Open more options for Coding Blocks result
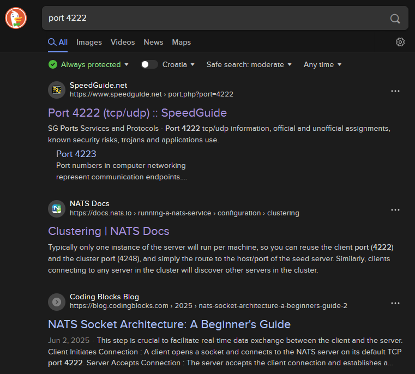This screenshot has width=415, height=374. tap(395, 303)
